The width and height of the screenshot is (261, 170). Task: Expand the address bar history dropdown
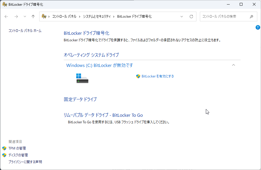coord(182,17)
